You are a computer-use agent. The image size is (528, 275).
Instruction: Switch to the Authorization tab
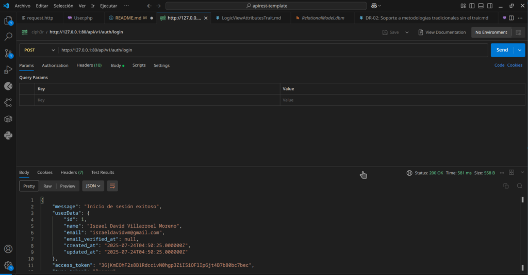tap(55, 65)
